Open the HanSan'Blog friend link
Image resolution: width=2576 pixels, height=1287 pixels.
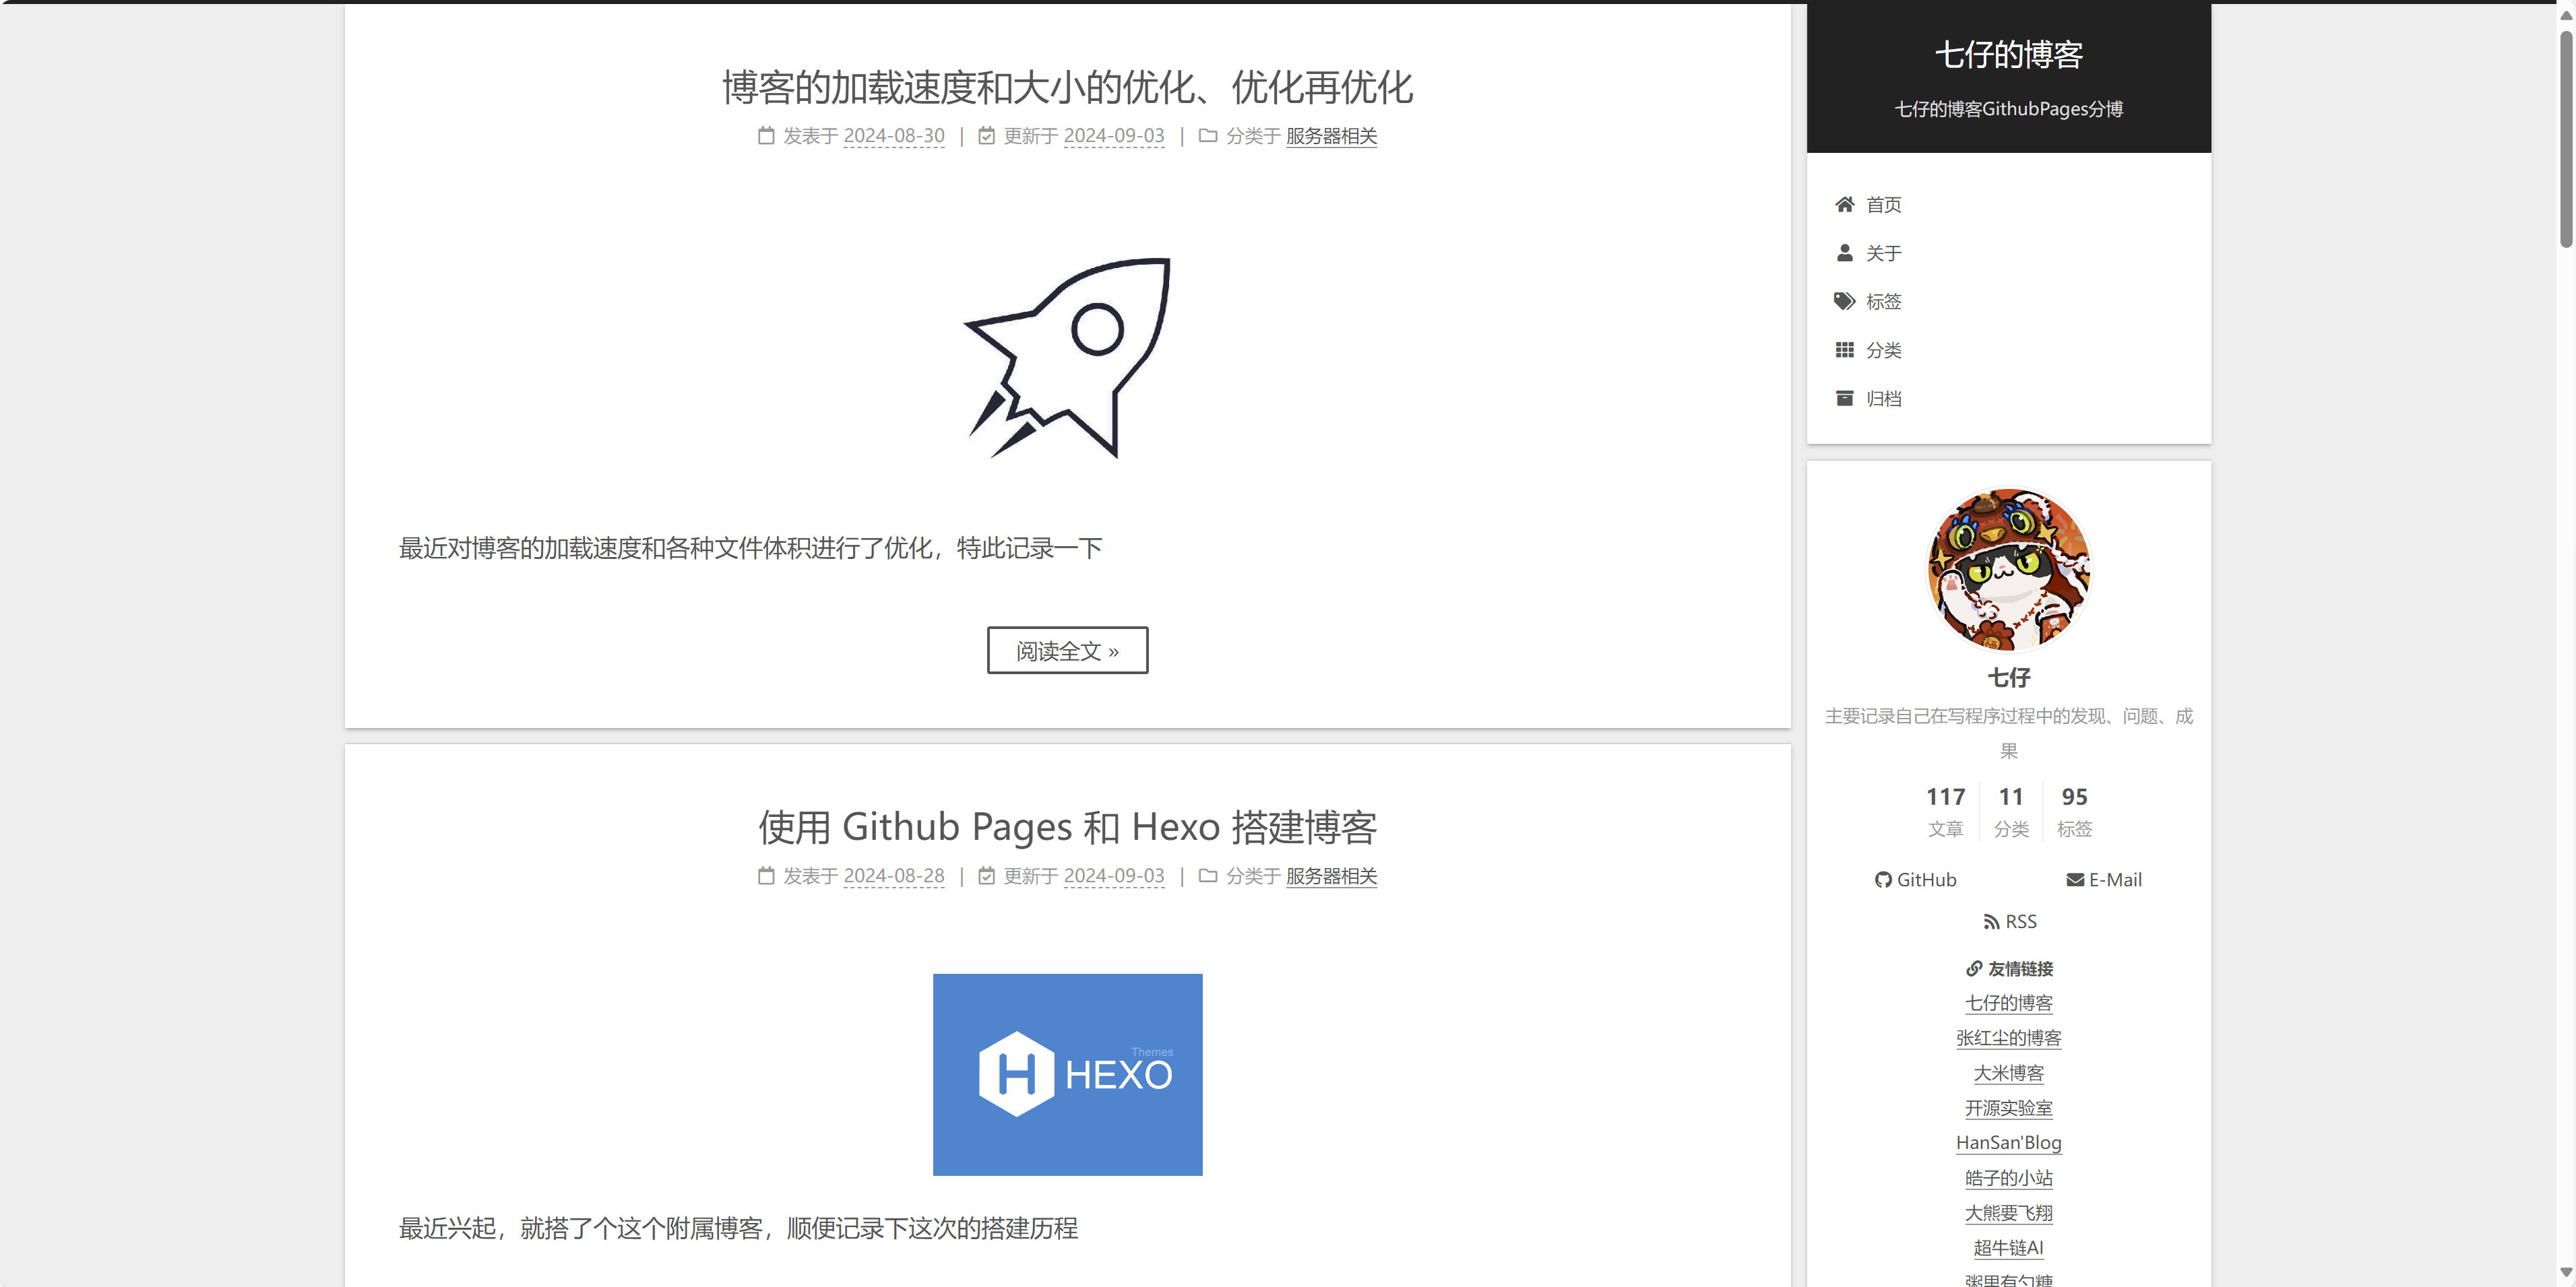(x=2009, y=1142)
